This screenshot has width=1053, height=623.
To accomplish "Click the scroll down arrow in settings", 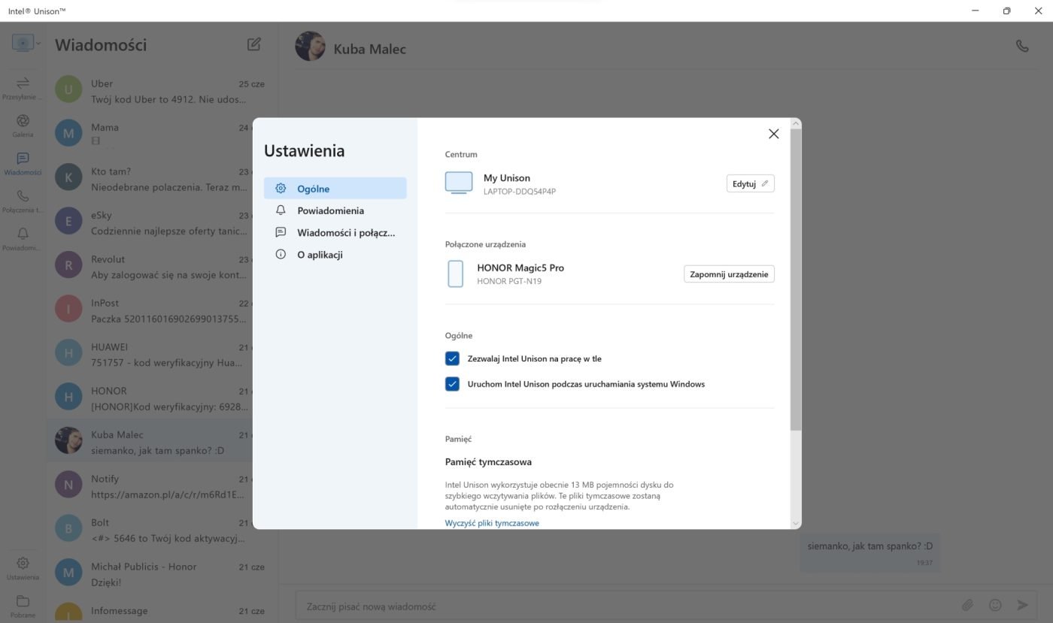I will click(796, 523).
